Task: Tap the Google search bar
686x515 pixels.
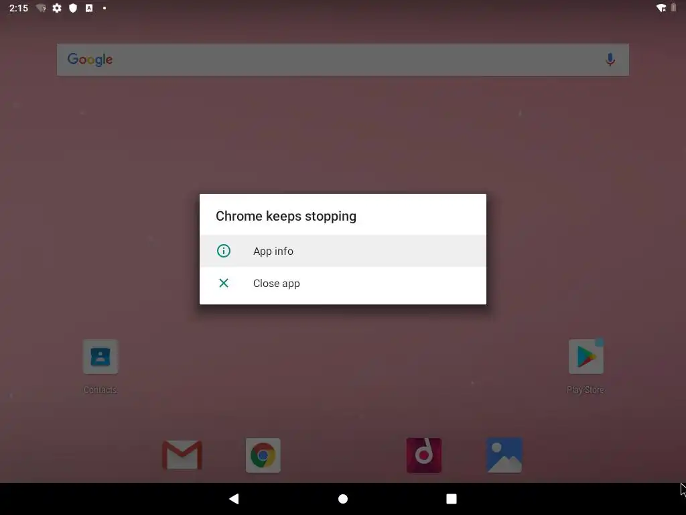Action: 342,60
